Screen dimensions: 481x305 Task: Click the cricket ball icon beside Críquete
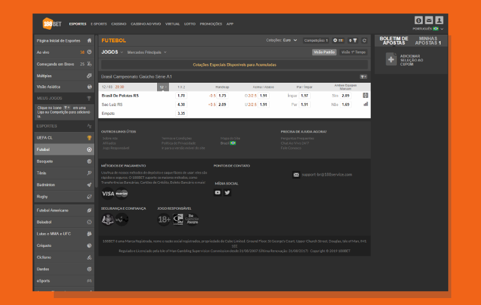pyautogui.click(x=89, y=246)
